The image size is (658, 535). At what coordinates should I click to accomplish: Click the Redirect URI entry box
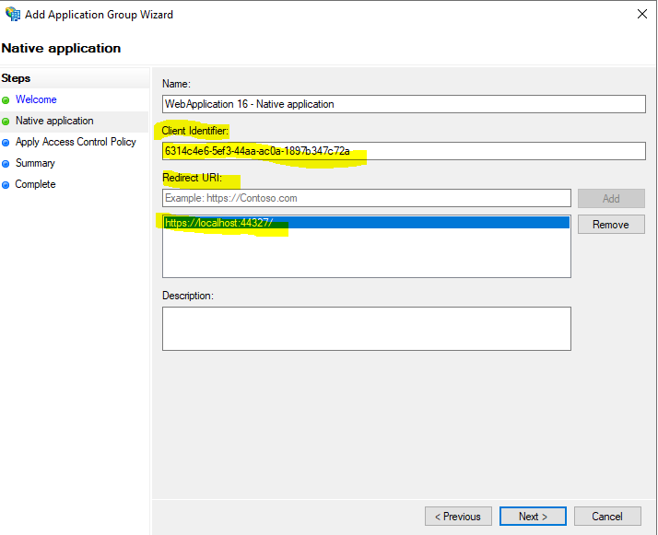tap(367, 198)
